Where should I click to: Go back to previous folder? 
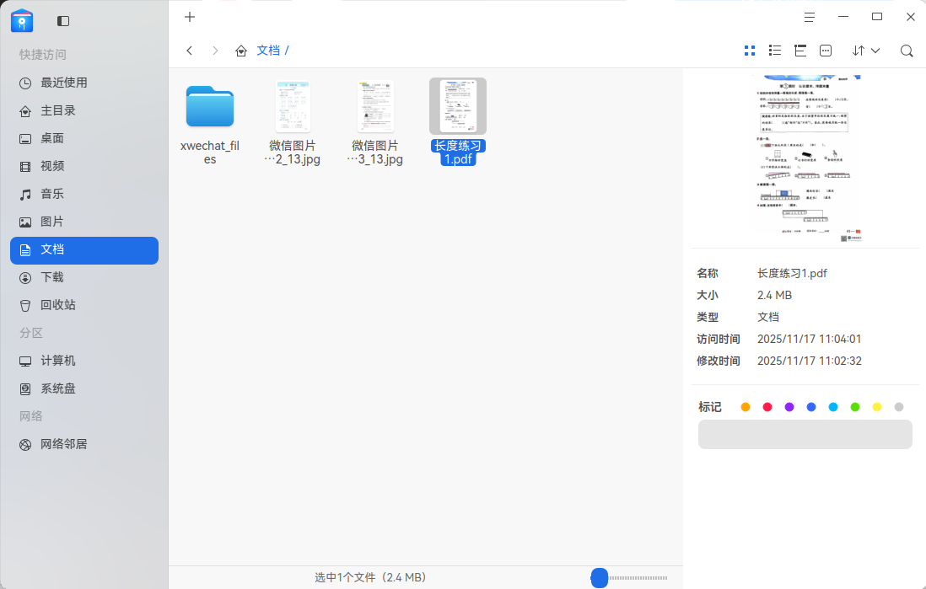click(x=190, y=51)
